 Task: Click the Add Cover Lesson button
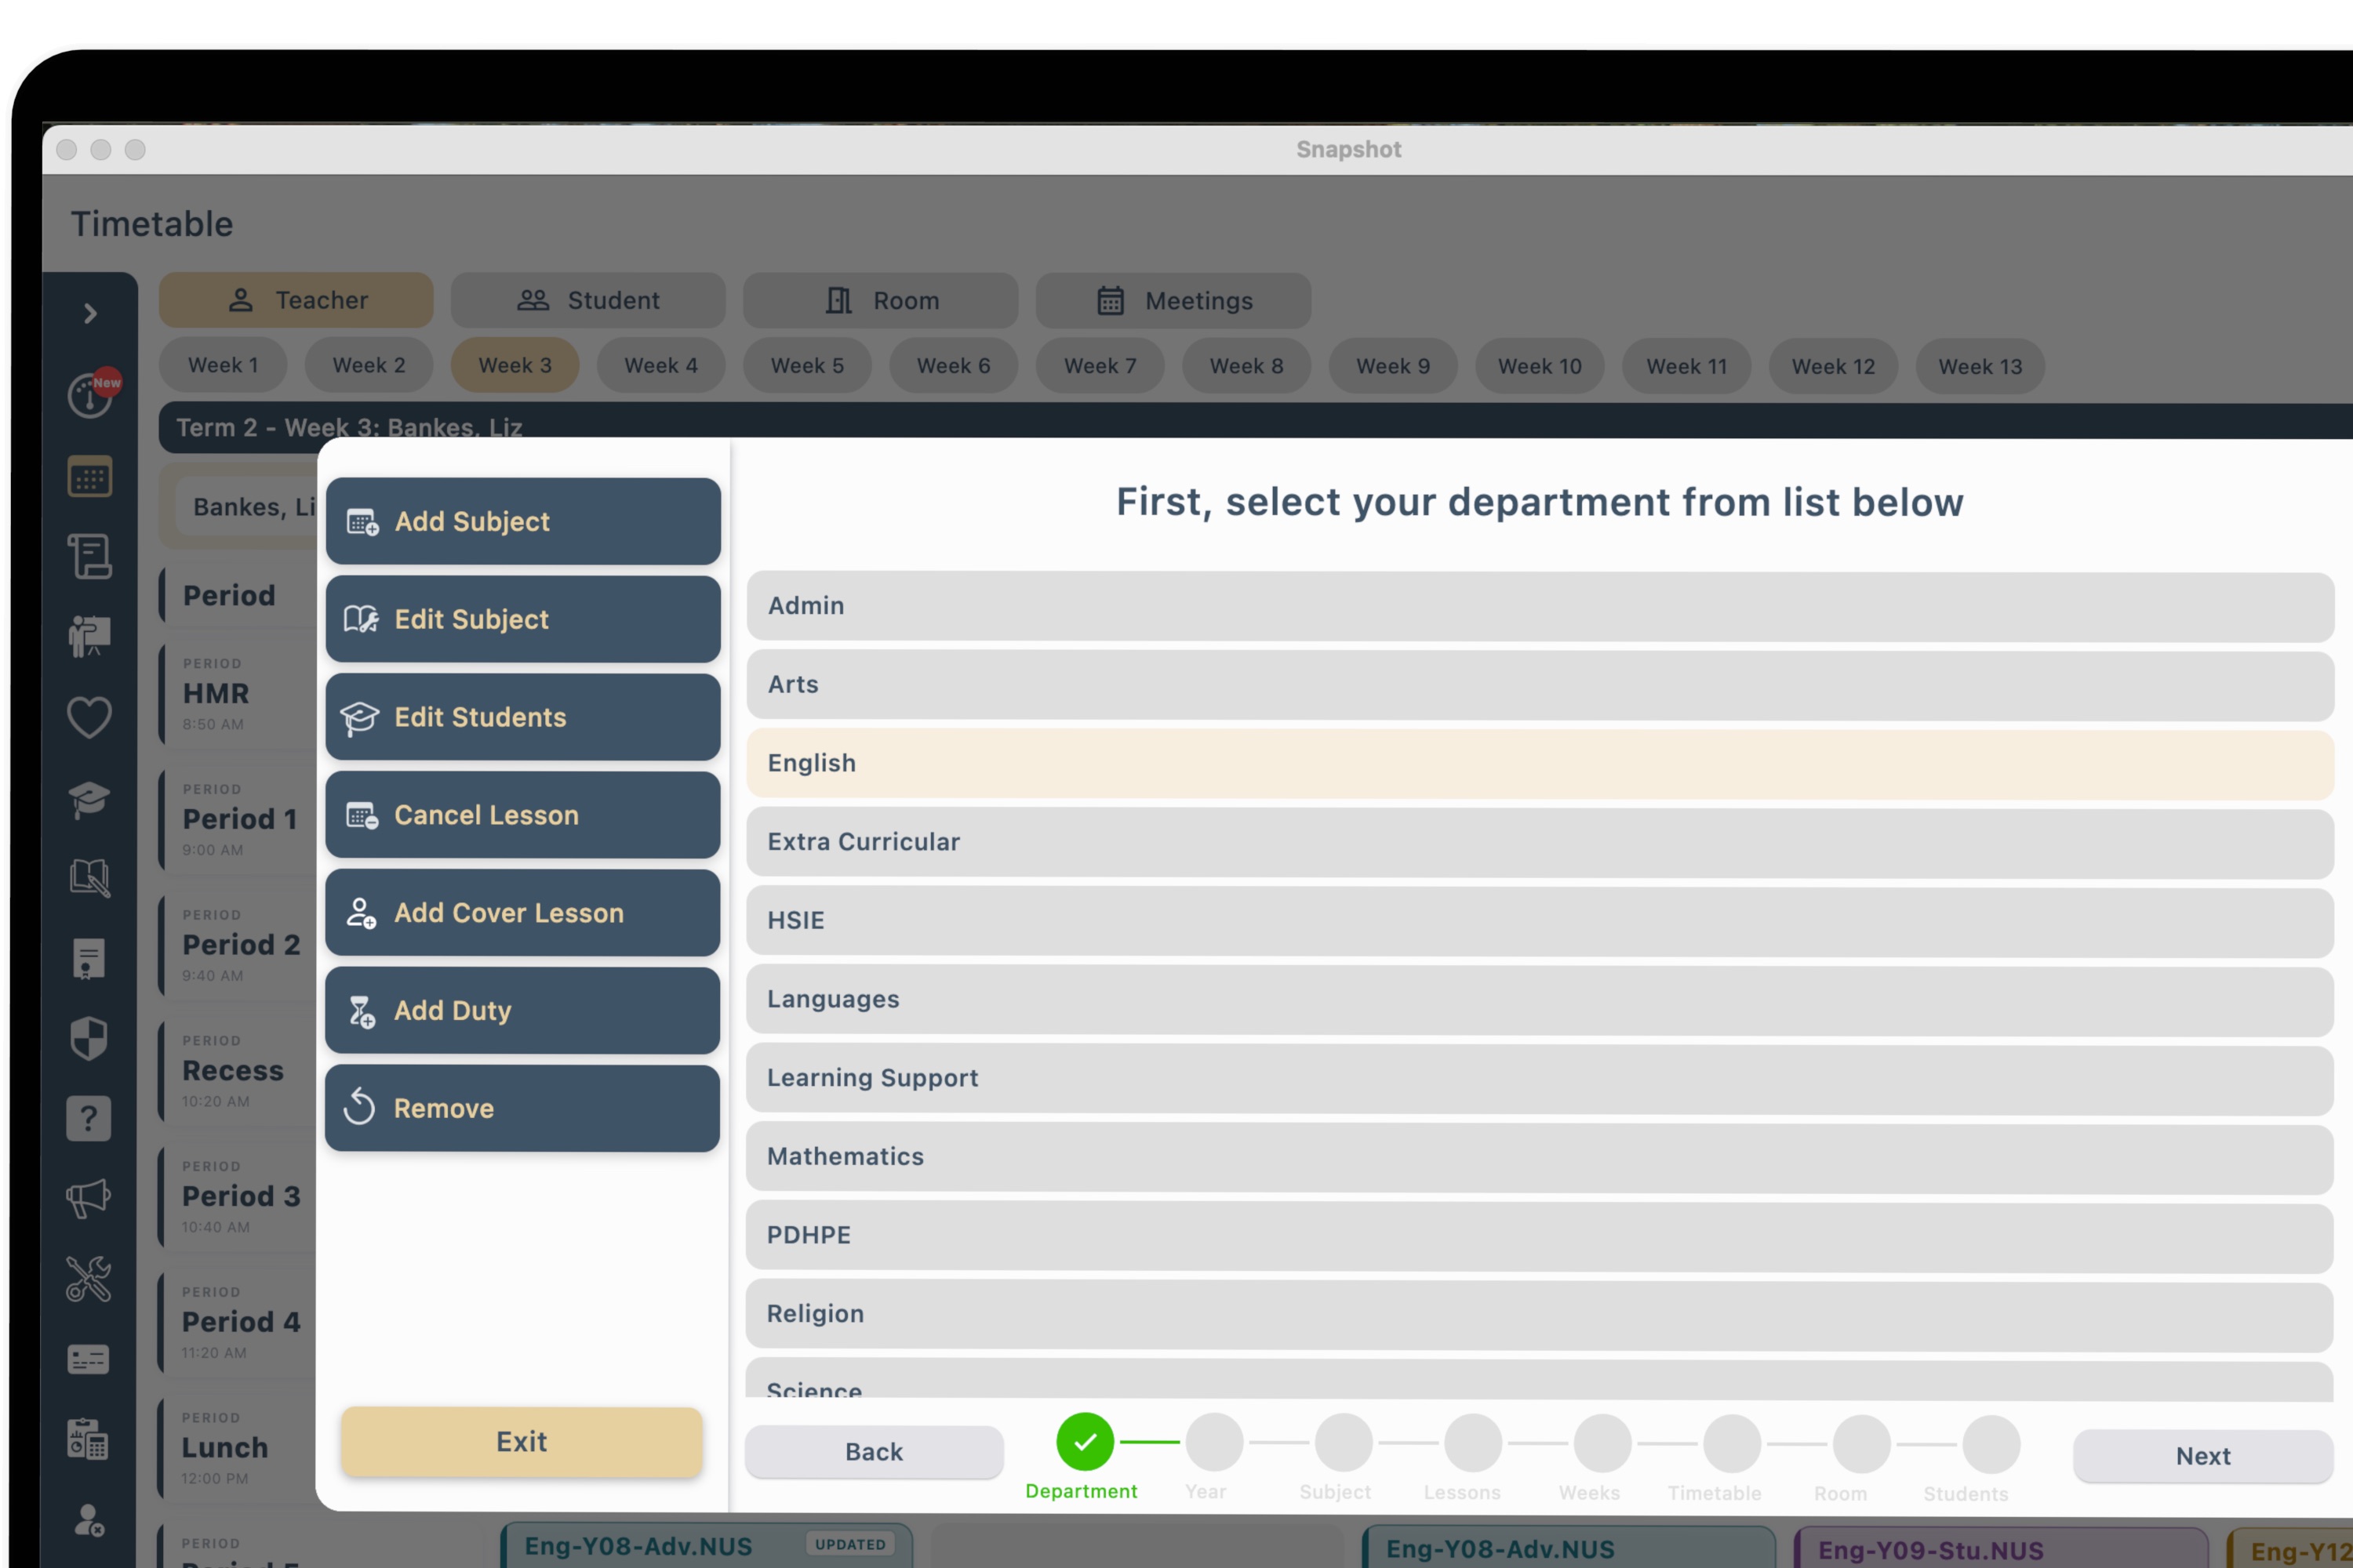(x=523, y=913)
